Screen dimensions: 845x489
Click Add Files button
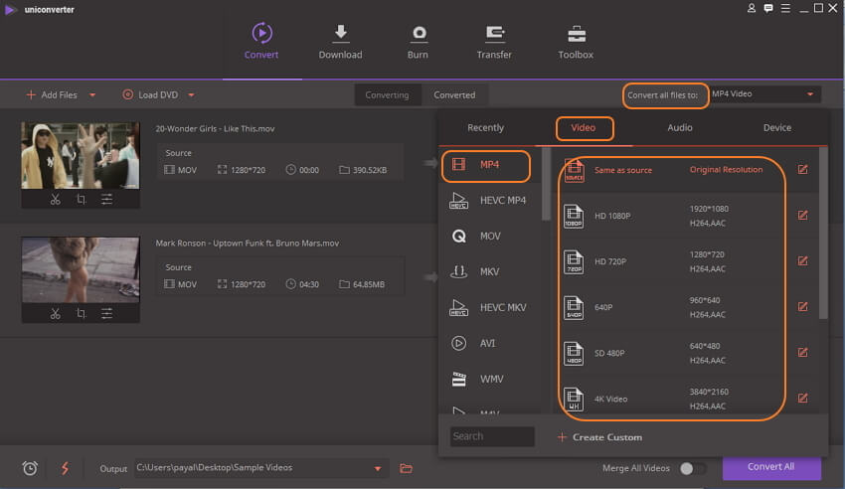coord(53,94)
